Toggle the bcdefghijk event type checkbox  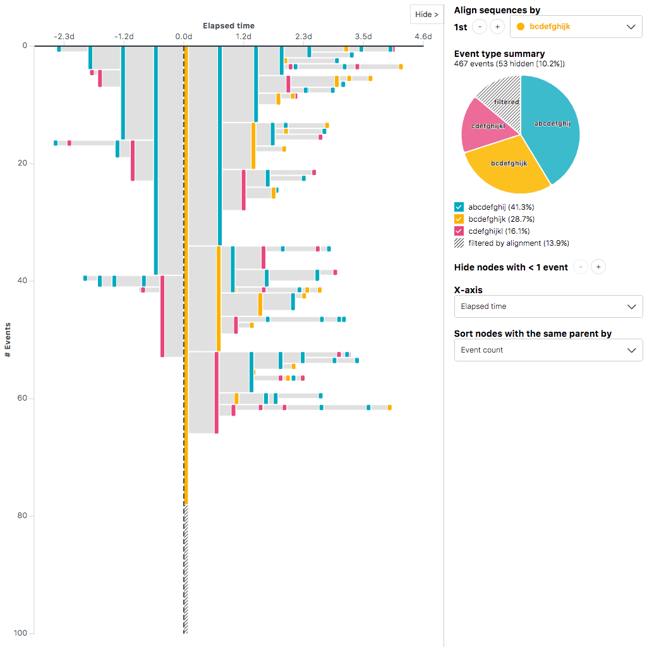pos(459,219)
